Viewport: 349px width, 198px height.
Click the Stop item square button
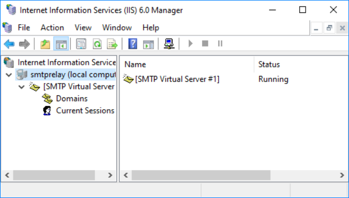(205, 43)
